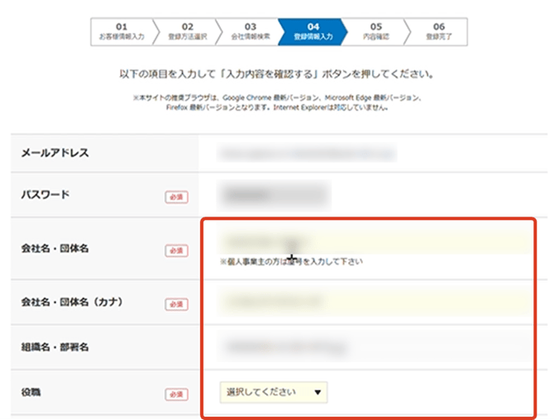Click the blurred メールアドレス value

pyautogui.click(x=306, y=153)
